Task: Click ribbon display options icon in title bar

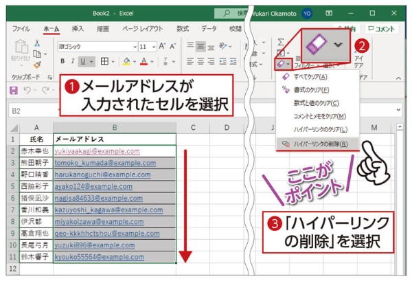Action: pyautogui.click(x=329, y=13)
